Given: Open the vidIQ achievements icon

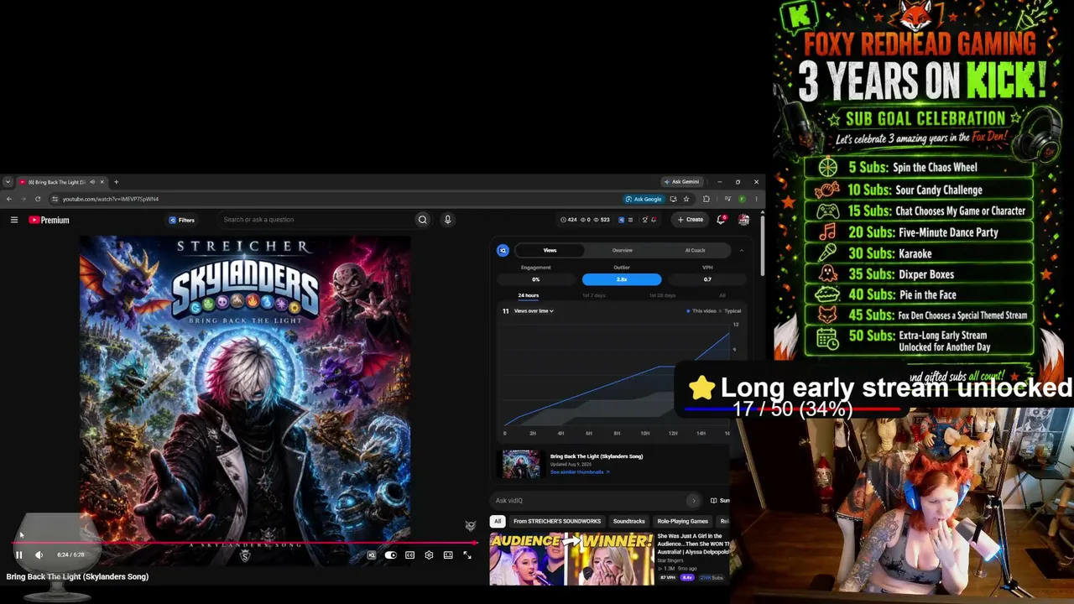Looking at the screenshot, I should 644,220.
